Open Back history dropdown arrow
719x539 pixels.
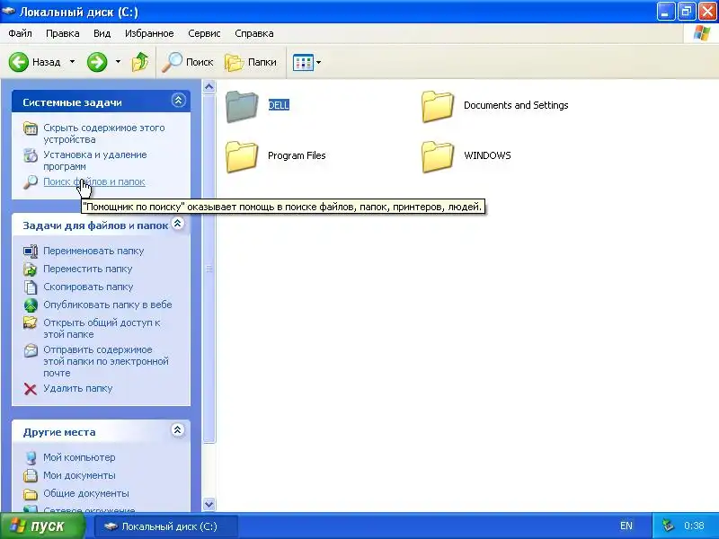[72, 61]
